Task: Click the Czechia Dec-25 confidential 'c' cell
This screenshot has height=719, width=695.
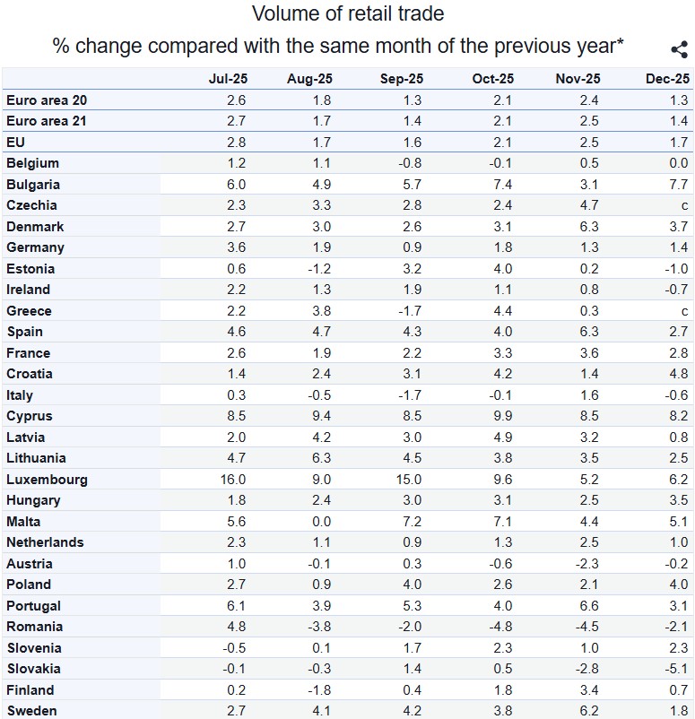Action: pos(684,205)
